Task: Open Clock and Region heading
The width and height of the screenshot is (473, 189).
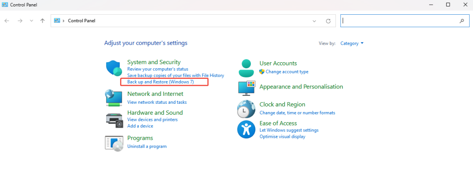Action: (x=282, y=105)
